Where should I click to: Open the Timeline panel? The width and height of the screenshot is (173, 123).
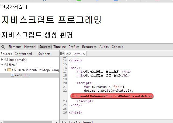60,47
